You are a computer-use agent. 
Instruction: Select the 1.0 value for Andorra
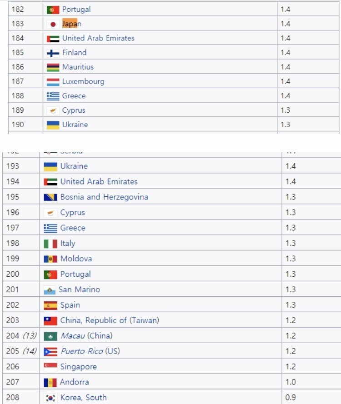tap(291, 382)
